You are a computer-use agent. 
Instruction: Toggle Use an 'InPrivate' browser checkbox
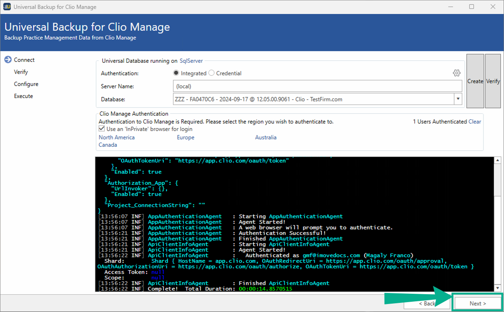[102, 129]
